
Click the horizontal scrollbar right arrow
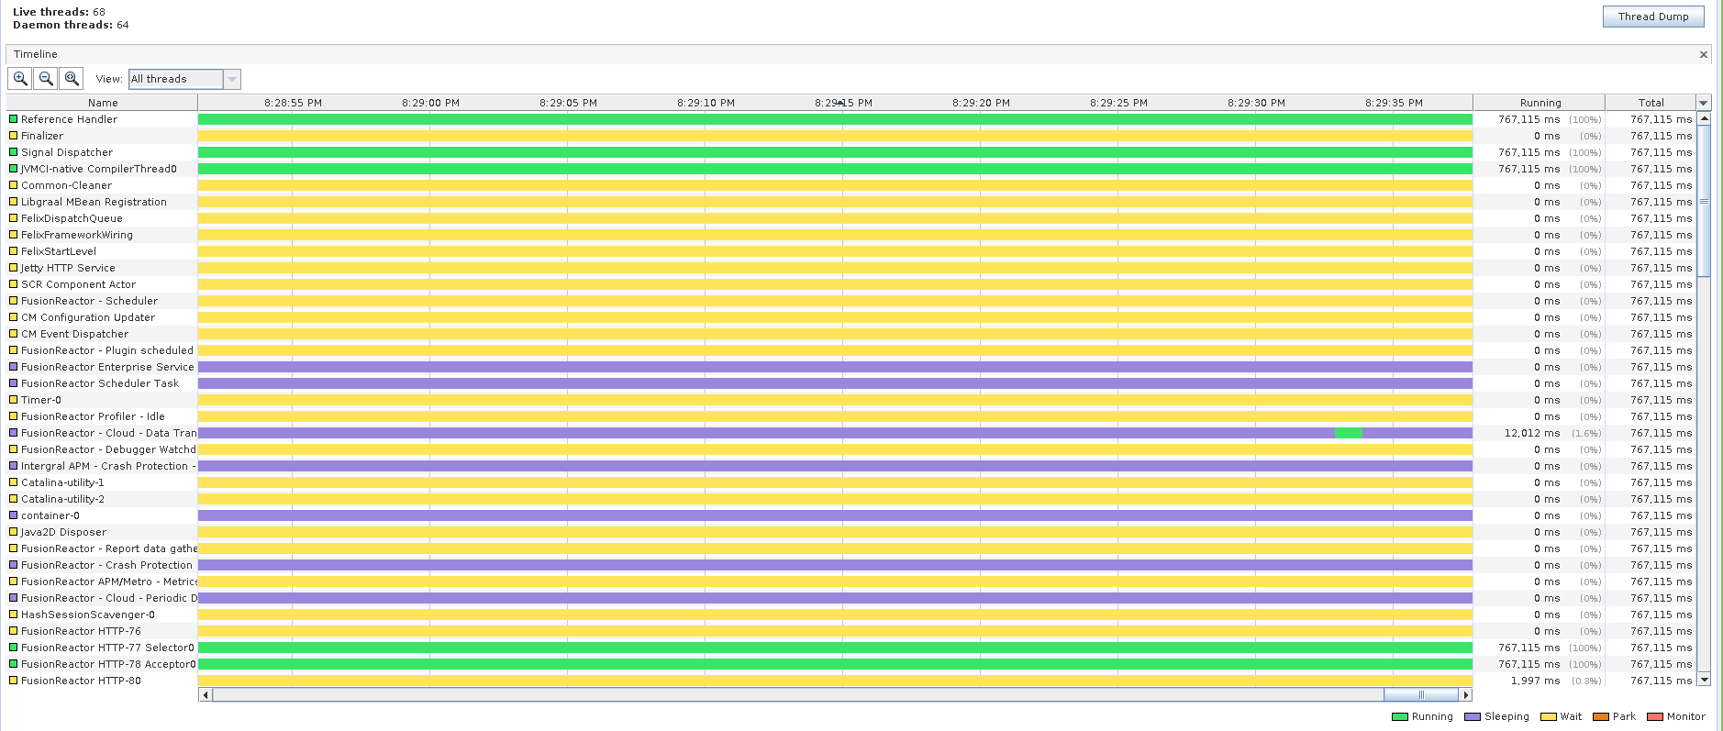[x=1466, y=694]
